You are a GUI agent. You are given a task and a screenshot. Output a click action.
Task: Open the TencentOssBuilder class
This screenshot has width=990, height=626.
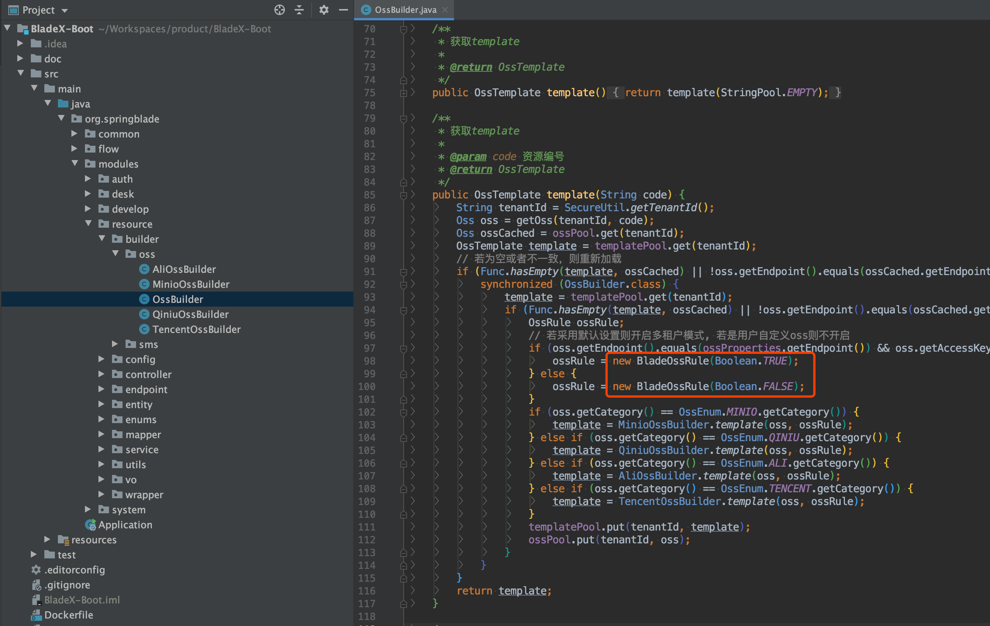[197, 329]
